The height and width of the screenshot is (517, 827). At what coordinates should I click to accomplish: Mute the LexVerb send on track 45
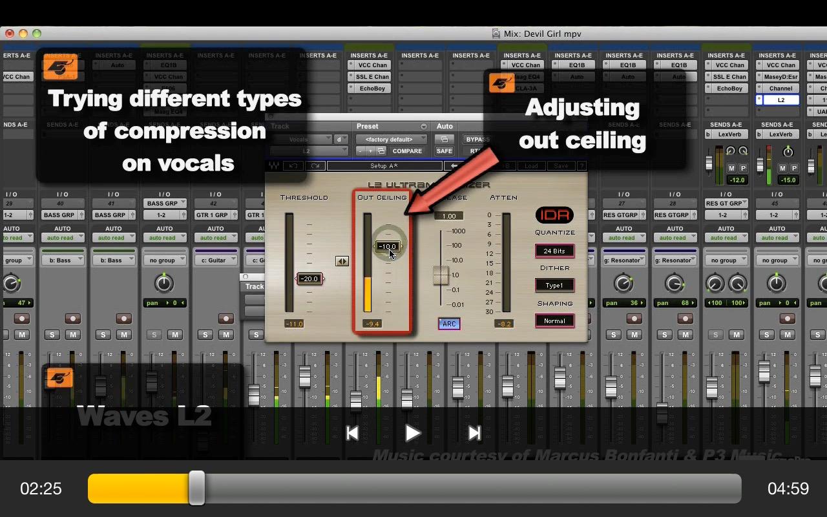(783, 169)
